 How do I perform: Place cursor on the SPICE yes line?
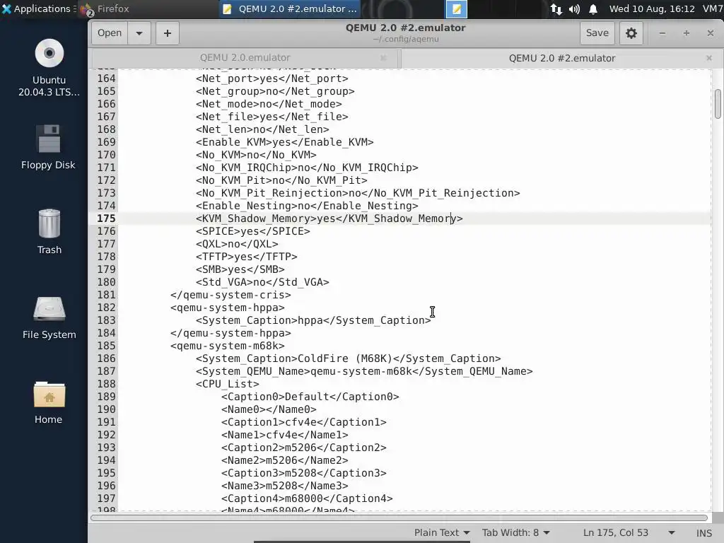(x=252, y=231)
